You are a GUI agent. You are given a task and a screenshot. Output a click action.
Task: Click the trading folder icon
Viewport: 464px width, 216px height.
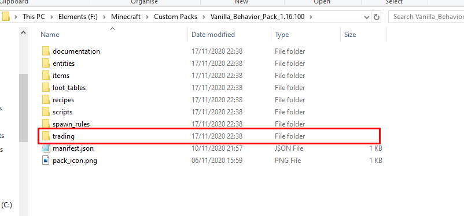pyautogui.click(x=46, y=136)
